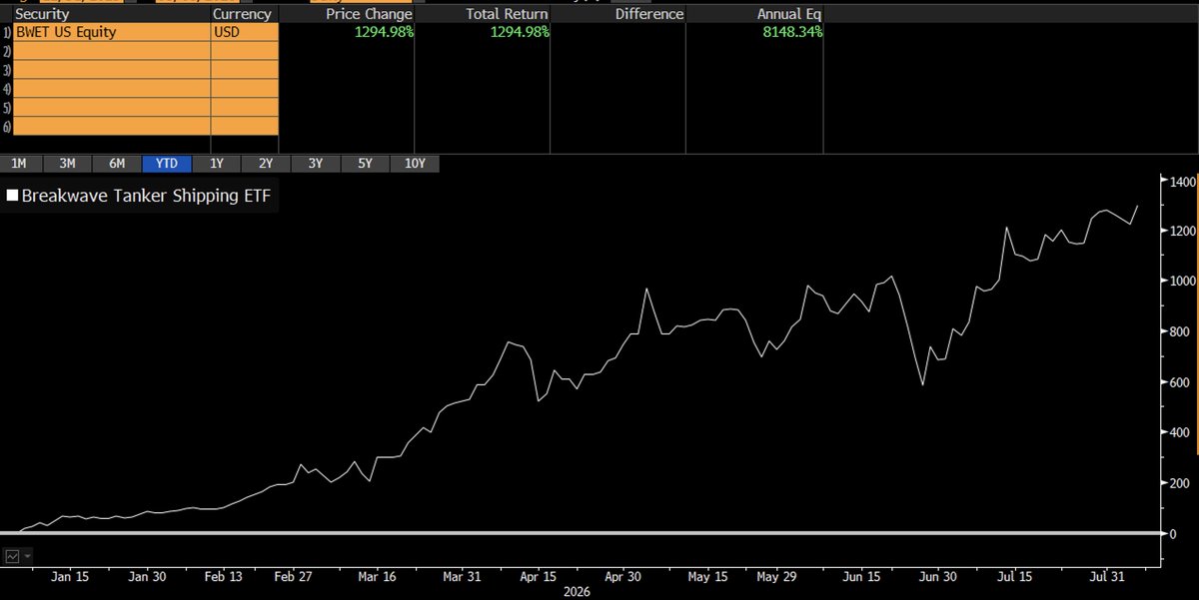Select the 6M time range
The width and height of the screenshot is (1199, 600).
(x=116, y=164)
